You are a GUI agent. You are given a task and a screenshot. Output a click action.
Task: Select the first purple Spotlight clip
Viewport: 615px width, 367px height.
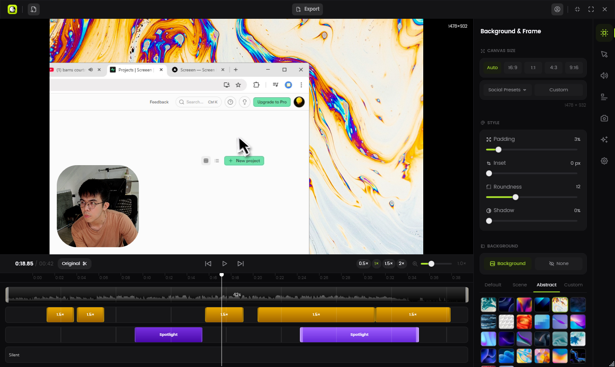[x=168, y=335]
